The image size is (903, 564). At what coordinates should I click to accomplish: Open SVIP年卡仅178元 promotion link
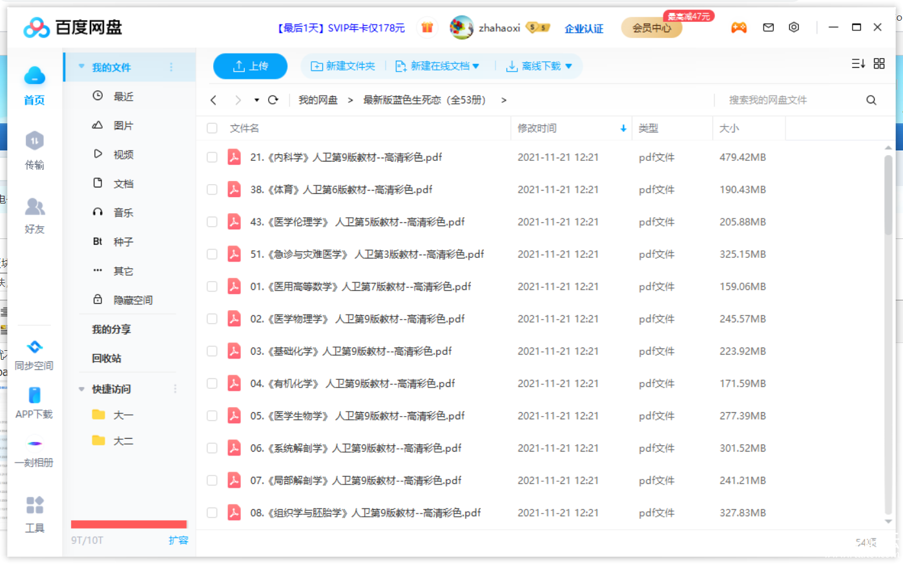[341, 28]
